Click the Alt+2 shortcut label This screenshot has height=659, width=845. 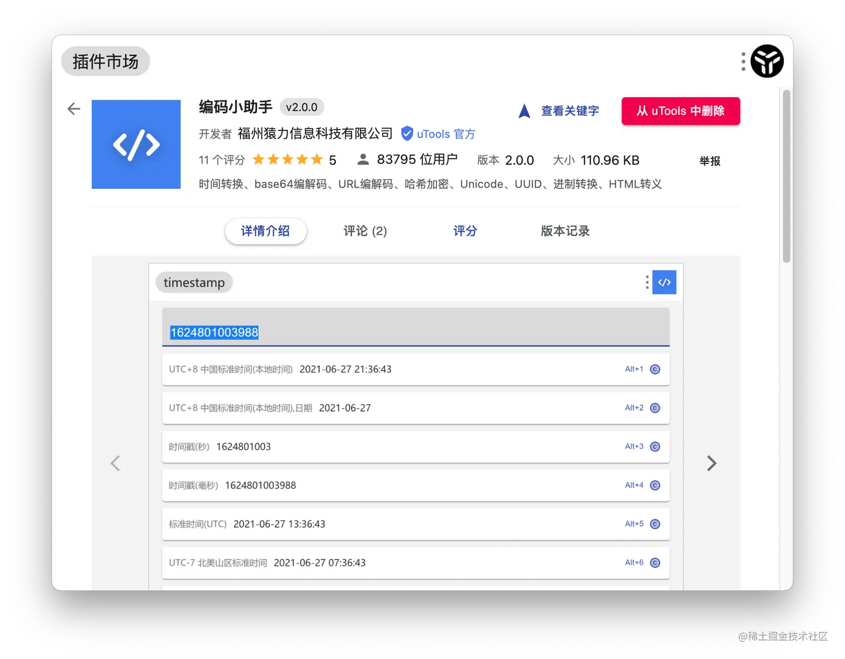pos(634,408)
